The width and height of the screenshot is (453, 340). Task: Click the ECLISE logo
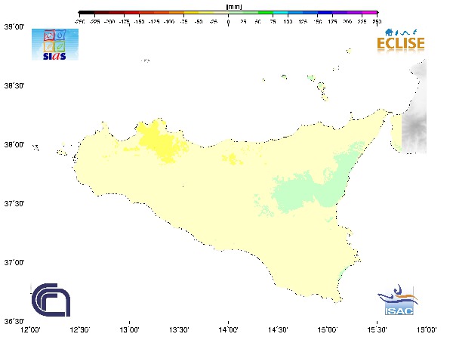tap(401, 41)
